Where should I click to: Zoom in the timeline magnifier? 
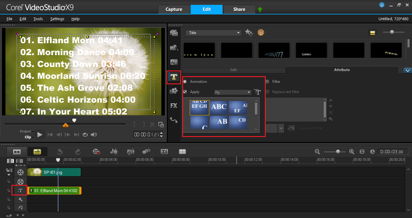coord(352,151)
